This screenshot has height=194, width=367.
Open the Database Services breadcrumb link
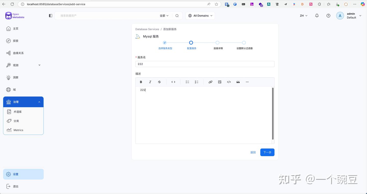click(x=147, y=29)
